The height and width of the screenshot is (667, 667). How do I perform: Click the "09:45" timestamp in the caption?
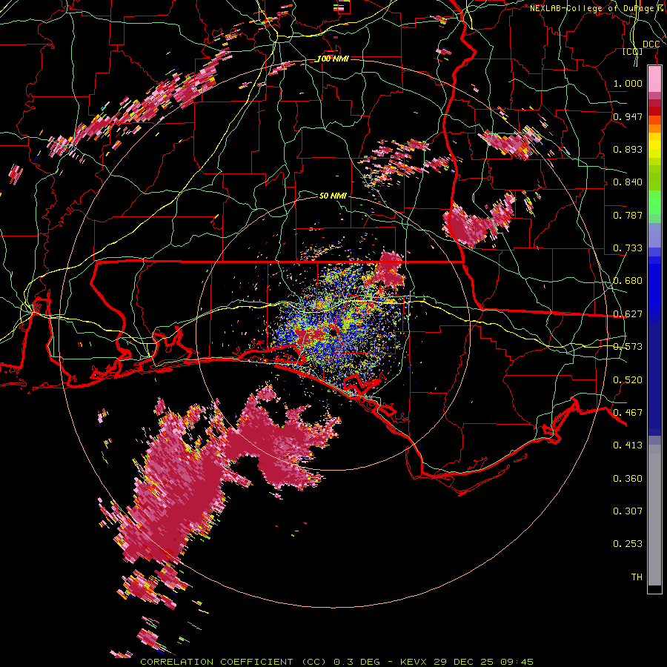point(517,662)
